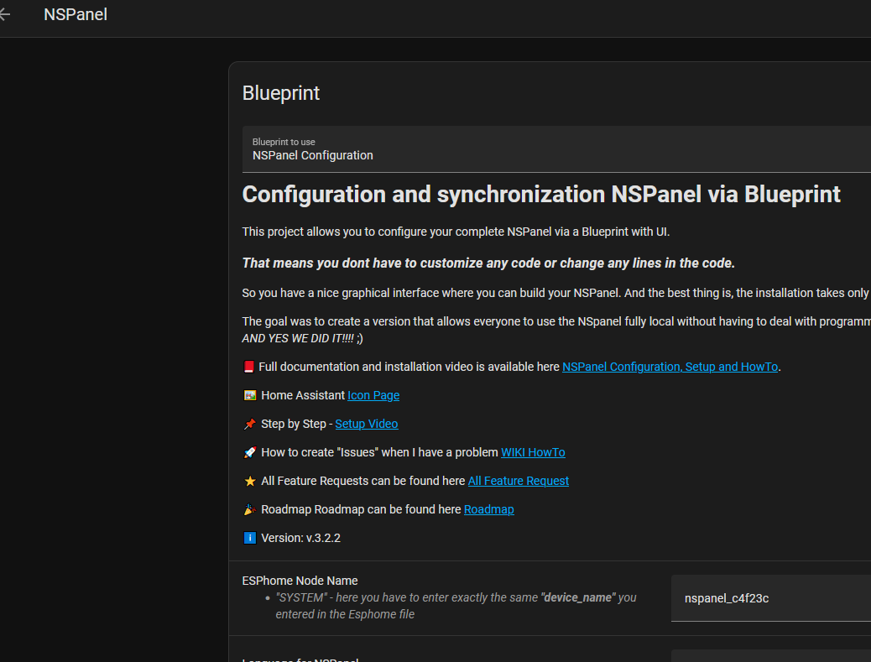Open the NSPanel Configuration, Setup and HowTo link

pos(669,366)
